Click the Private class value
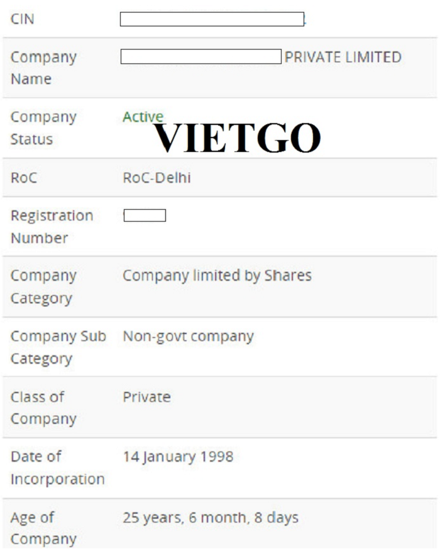Screen dimensions: 440x552 [146, 397]
